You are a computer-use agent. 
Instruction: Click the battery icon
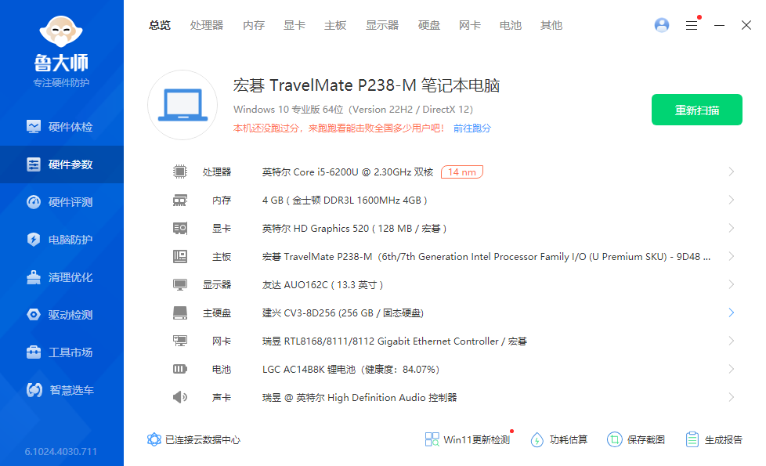coord(180,370)
